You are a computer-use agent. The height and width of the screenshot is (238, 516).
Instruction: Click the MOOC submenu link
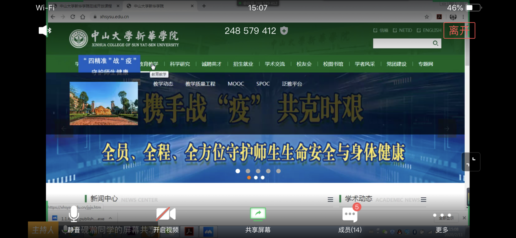point(236,84)
